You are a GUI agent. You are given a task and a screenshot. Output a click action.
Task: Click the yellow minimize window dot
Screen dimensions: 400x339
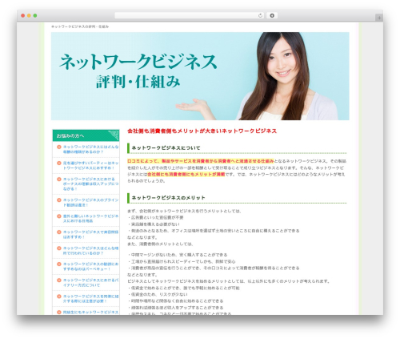(29, 15)
